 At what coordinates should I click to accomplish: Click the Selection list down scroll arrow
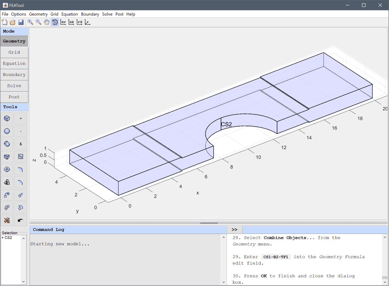(23, 281)
